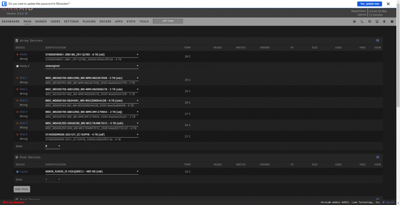Click the red X status icon beside Disk 3
Viewport: 400px width, 205px height.
coord(17,101)
